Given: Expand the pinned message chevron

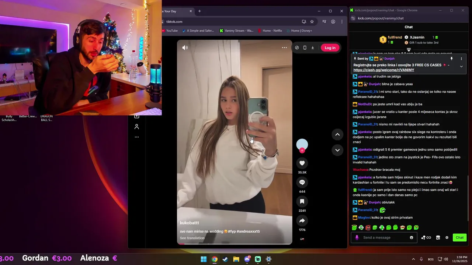Looking at the screenshot, I should click(461, 66).
